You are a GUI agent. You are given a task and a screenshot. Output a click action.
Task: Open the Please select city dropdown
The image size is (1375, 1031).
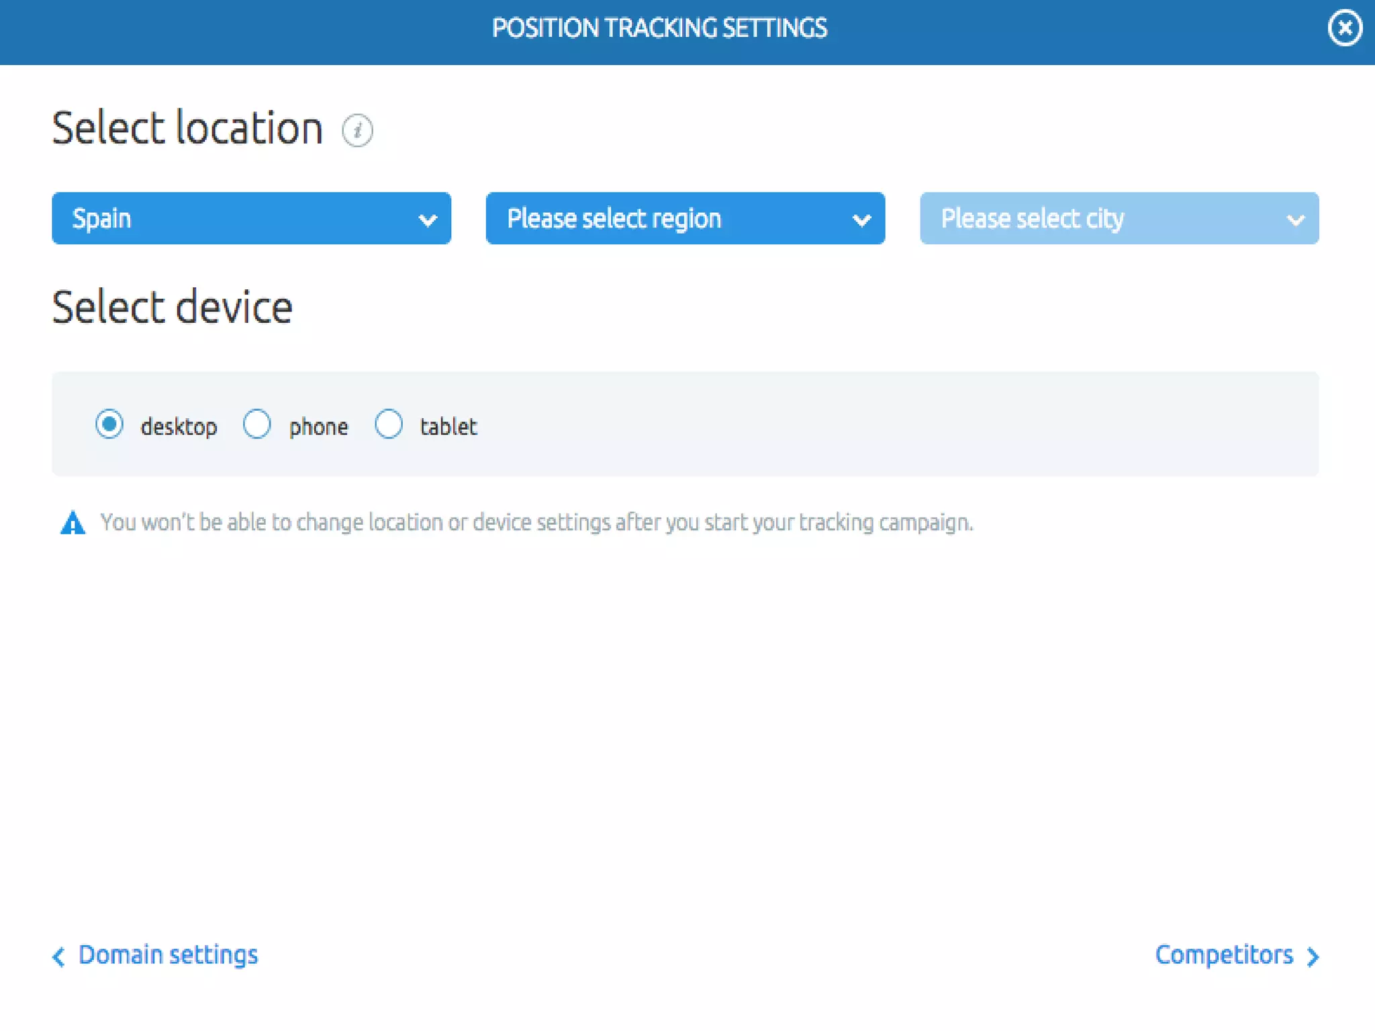click(1119, 218)
